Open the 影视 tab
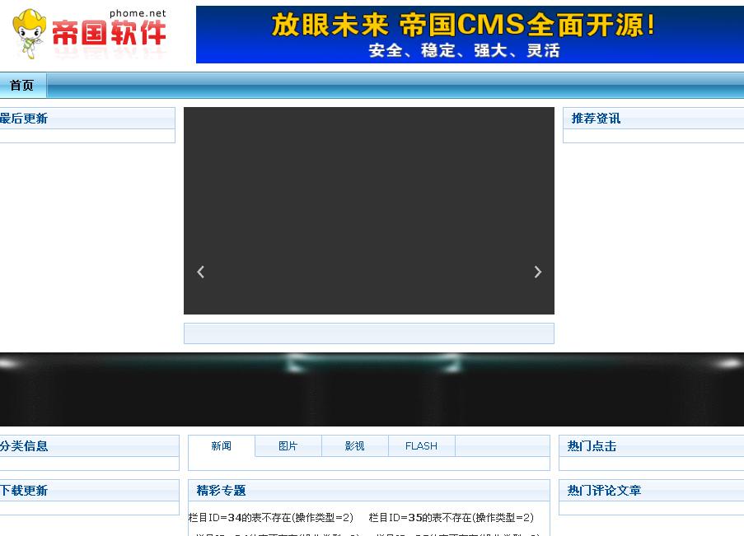Viewport: 744px width, 536px height. pos(354,446)
